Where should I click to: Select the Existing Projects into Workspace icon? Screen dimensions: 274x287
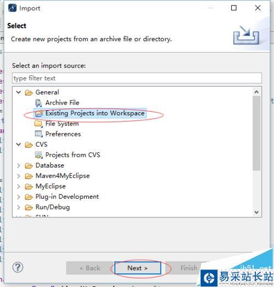coord(39,113)
